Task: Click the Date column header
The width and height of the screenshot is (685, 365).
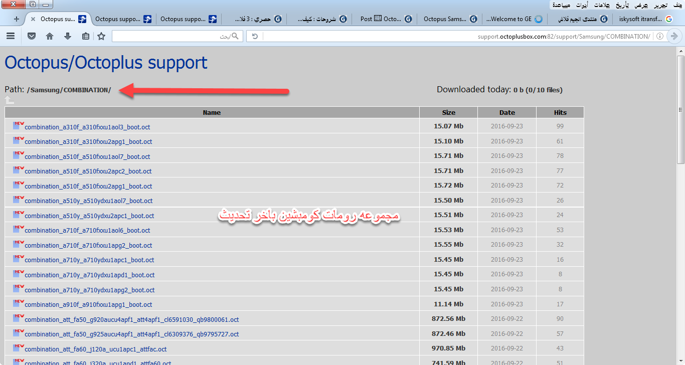Action: coord(507,112)
